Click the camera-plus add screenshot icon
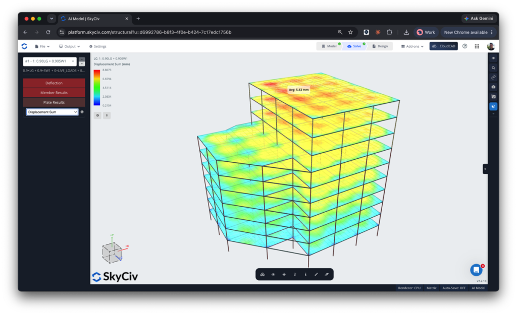This screenshot has width=517, height=315. pyautogui.click(x=493, y=96)
